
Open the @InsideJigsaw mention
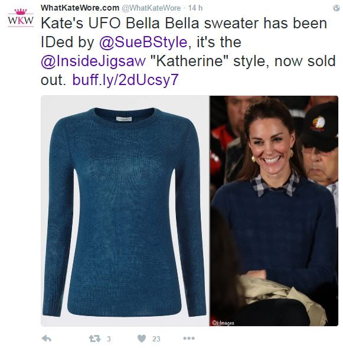click(93, 61)
